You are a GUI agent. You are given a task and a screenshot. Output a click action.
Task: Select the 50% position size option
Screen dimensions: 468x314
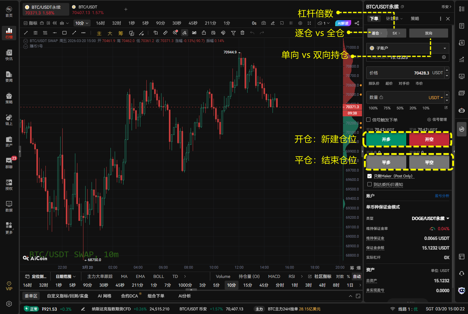(x=400, y=108)
